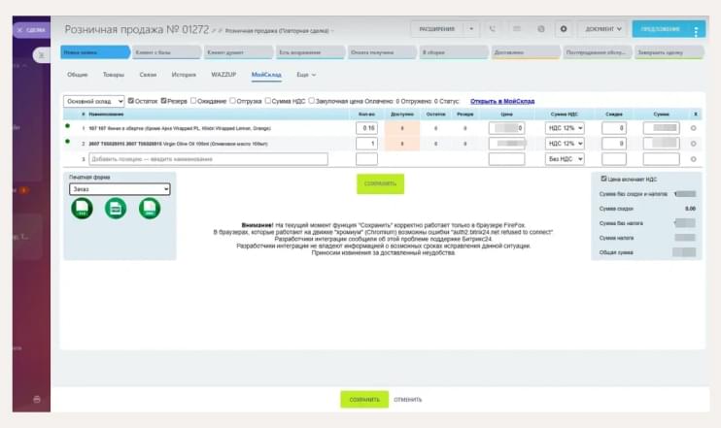Click the phone call icon in header
The width and height of the screenshot is (721, 428).
(493, 29)
